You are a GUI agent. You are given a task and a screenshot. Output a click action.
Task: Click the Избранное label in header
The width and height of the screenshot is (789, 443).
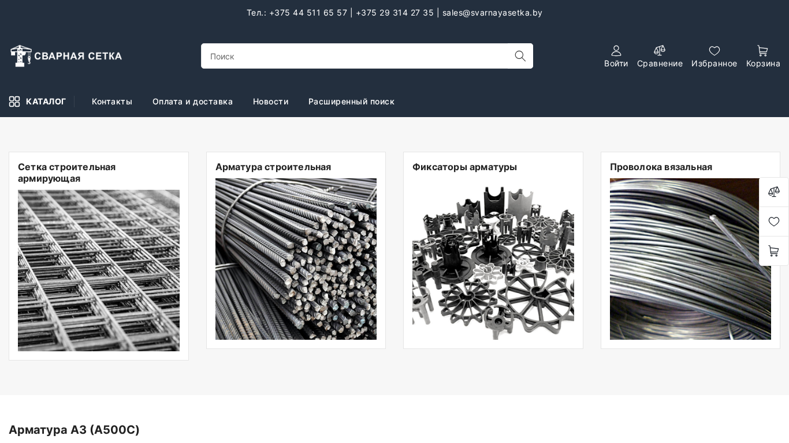714,63
